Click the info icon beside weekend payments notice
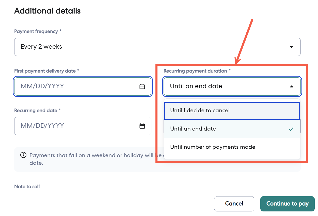This screenshot has height=216, width=318. [x=23, y=155]
